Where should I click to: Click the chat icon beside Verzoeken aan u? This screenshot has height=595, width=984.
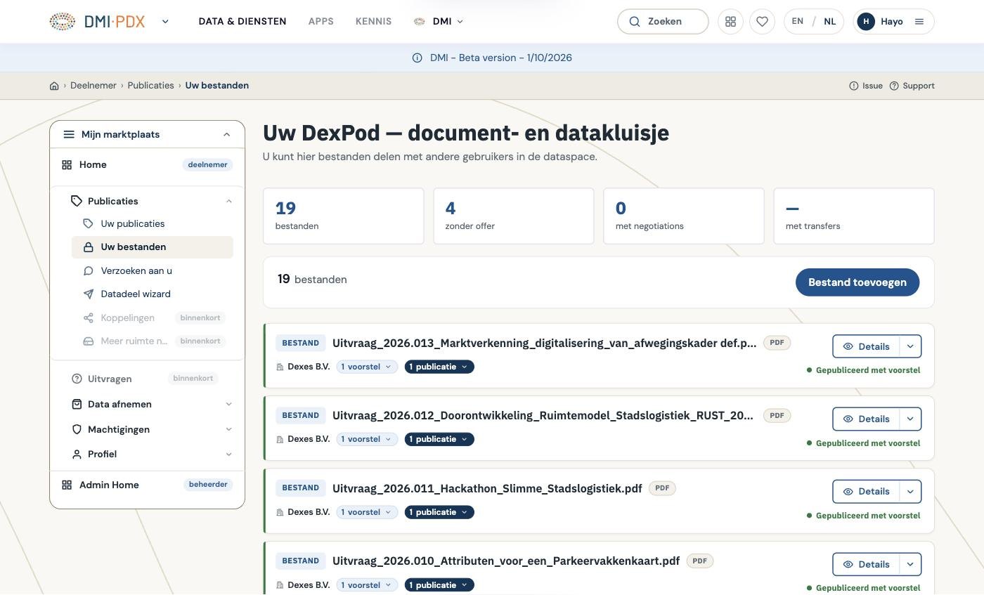89,270
